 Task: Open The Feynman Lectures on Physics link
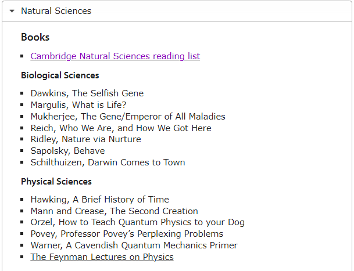pyautogui.click(x=102, y=257)
